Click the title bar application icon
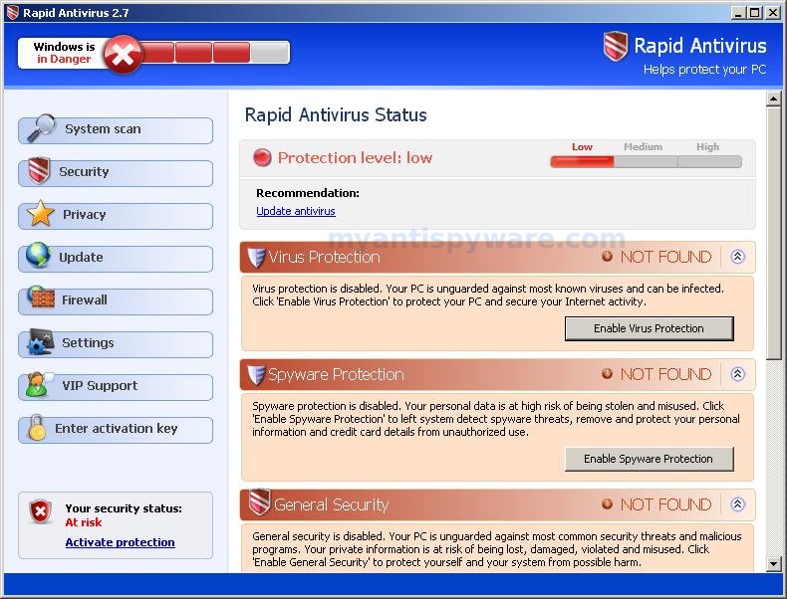 click(x=13, y=13)
